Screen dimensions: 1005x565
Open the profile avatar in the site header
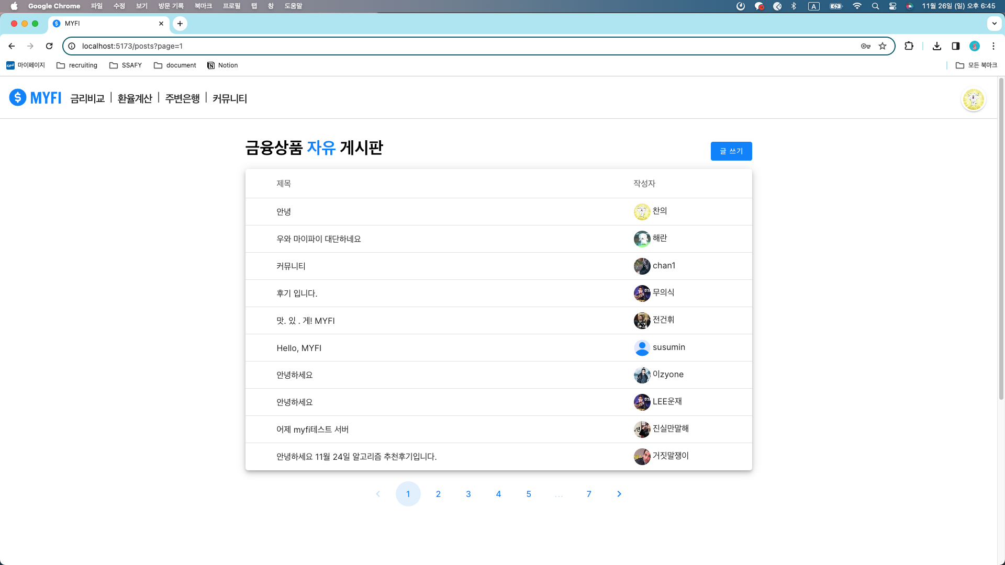(x=973, y=99)
